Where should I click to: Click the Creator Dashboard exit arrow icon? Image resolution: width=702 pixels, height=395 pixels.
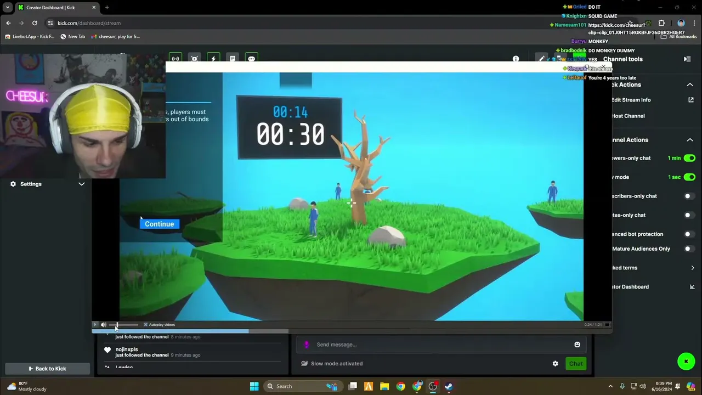692,287
